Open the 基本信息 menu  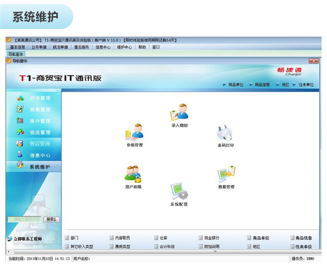pos(17,48)
